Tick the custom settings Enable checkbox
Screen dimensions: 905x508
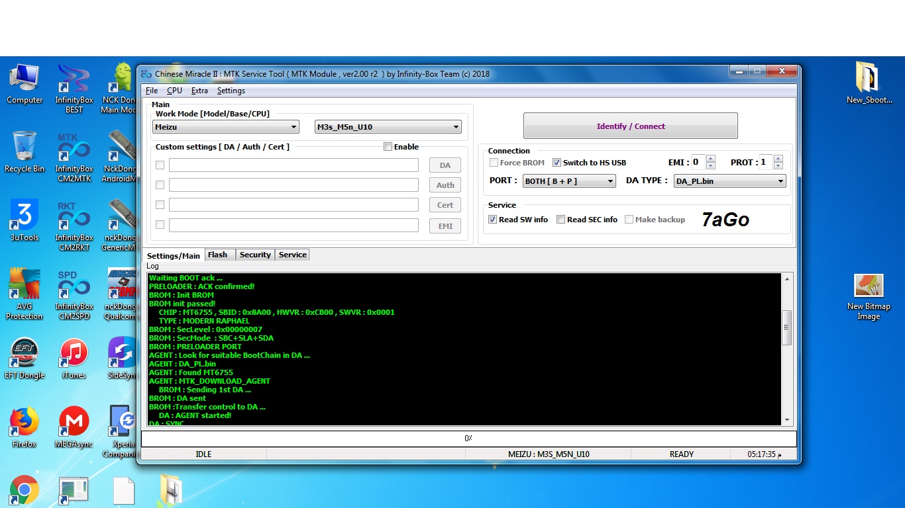[x=388, y=147]
